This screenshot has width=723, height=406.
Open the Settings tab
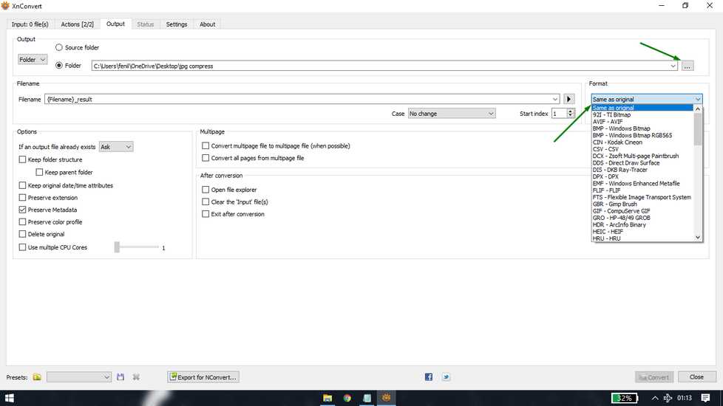(177, 24)
